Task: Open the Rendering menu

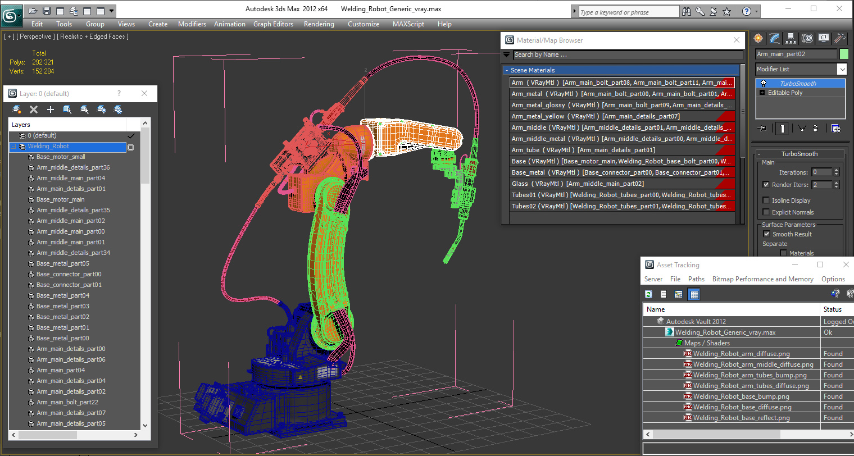Action: pyautogui.click(x=319, y=24)
